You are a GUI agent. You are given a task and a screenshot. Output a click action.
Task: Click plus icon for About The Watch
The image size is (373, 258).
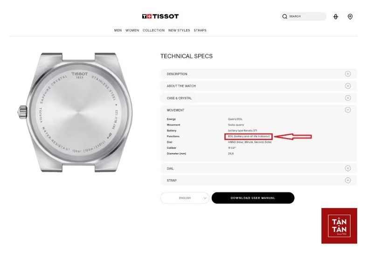(348, 86)
